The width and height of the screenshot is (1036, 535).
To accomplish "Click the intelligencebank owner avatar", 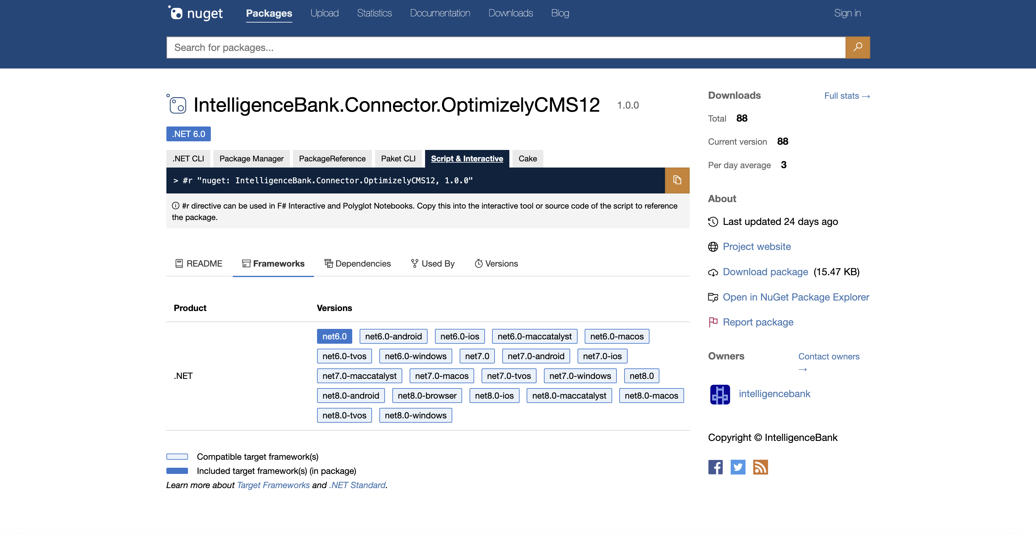I will pyautogui.click(x=720, y=394).
